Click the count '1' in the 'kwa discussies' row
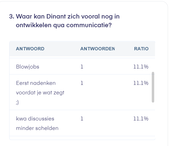 click(82, 119)
